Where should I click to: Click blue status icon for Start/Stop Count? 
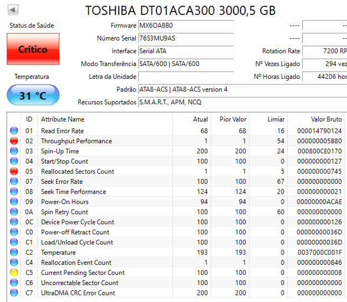tap(14, 161)
